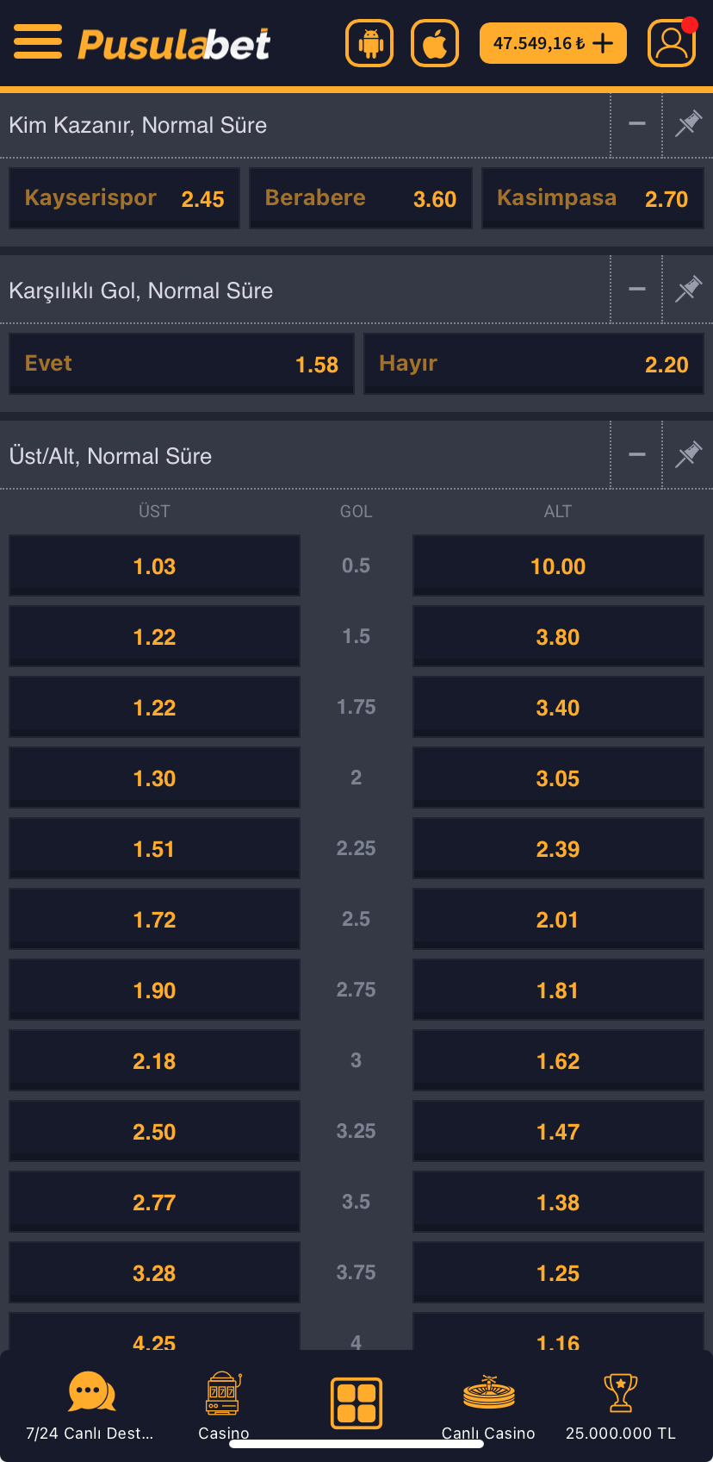Collapse the Kim Kazanır section

tap(637, 125)
